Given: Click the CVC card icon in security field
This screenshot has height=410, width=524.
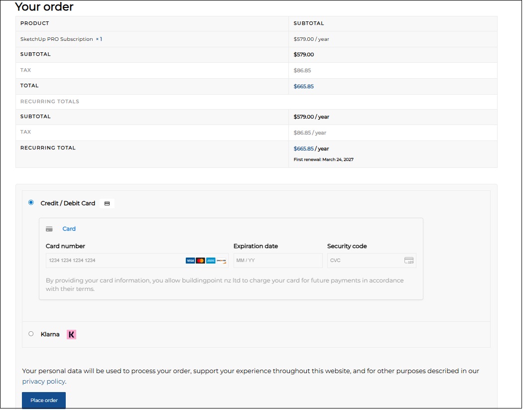Looking at the screenshot, I should (x=409, y=261).
